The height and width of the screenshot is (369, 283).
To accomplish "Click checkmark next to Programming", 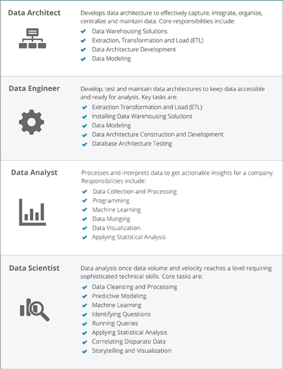I will 85,201.
